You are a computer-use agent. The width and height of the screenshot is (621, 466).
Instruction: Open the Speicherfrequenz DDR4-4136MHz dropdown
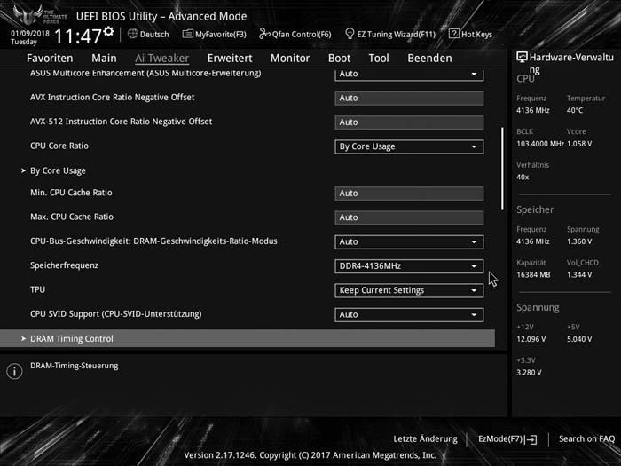(x=409, y=266)
